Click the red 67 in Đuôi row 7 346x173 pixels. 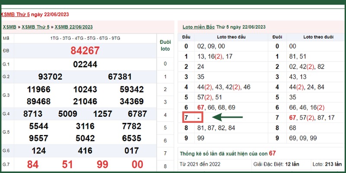click(293, 118)
